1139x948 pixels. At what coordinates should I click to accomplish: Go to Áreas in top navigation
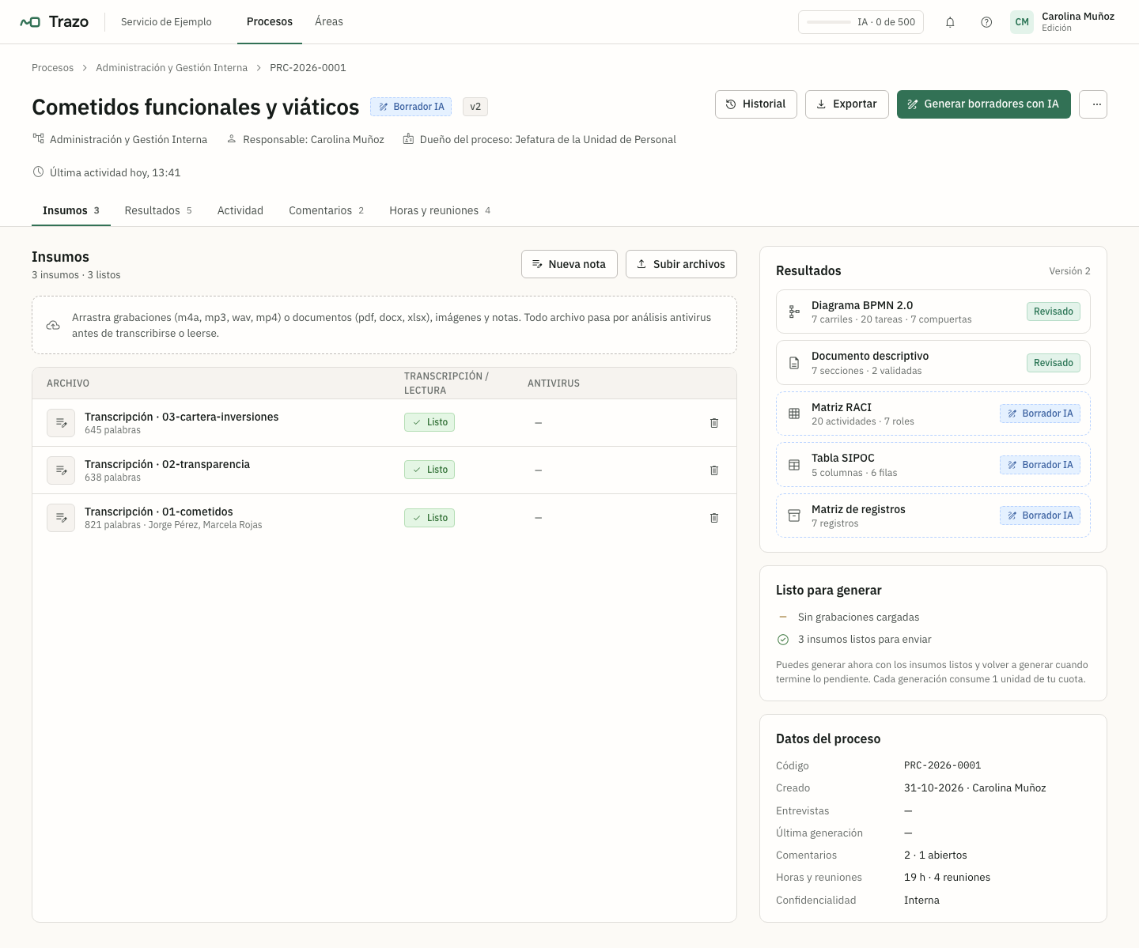[329, 21]
